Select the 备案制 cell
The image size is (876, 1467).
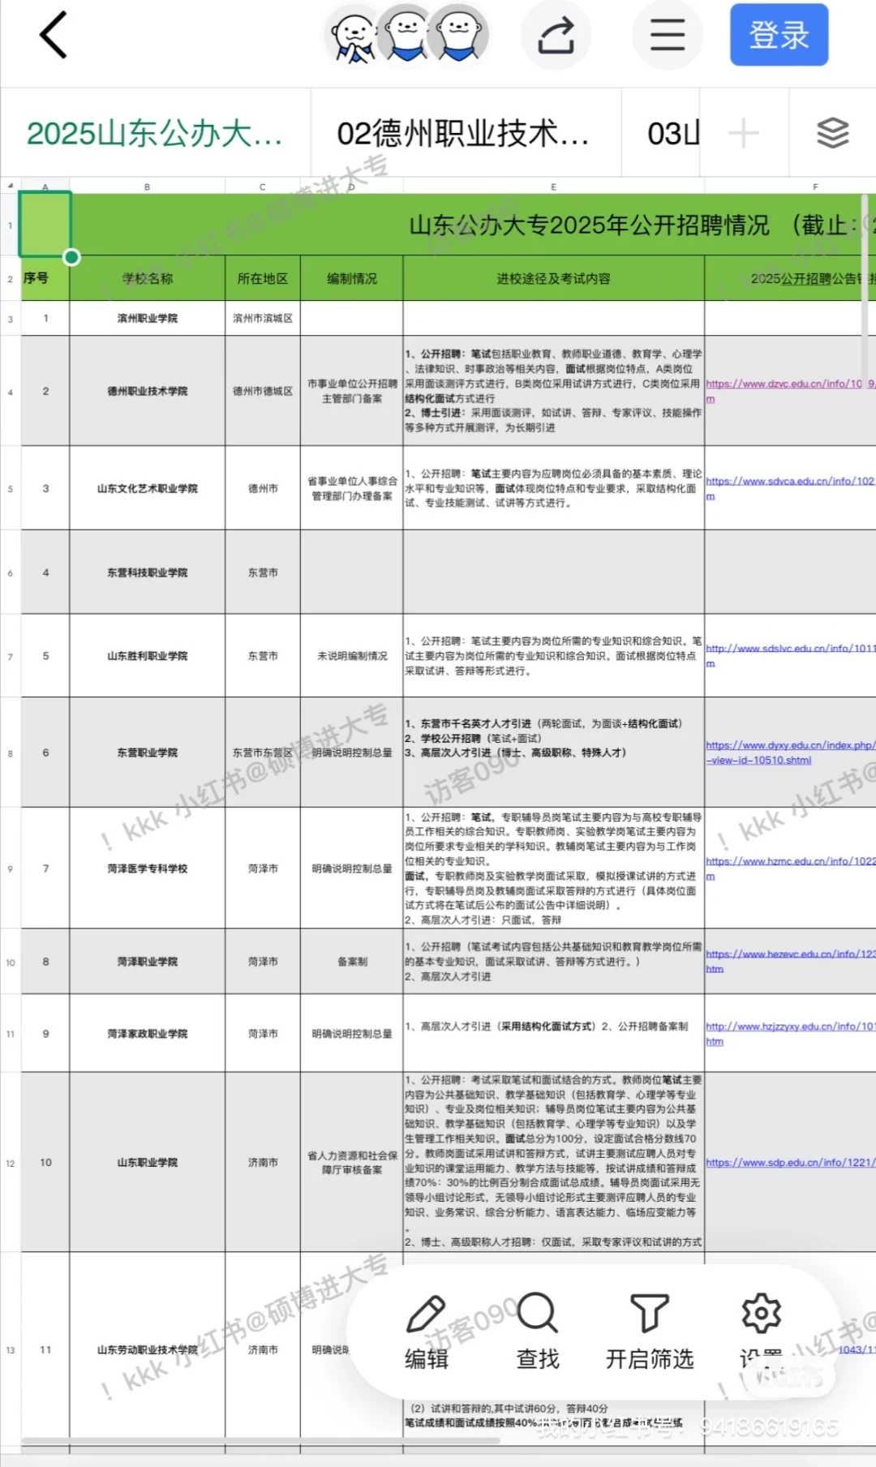(351, 961)
